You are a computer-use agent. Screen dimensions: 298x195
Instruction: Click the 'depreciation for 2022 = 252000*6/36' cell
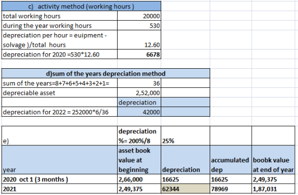click(60, 112)
